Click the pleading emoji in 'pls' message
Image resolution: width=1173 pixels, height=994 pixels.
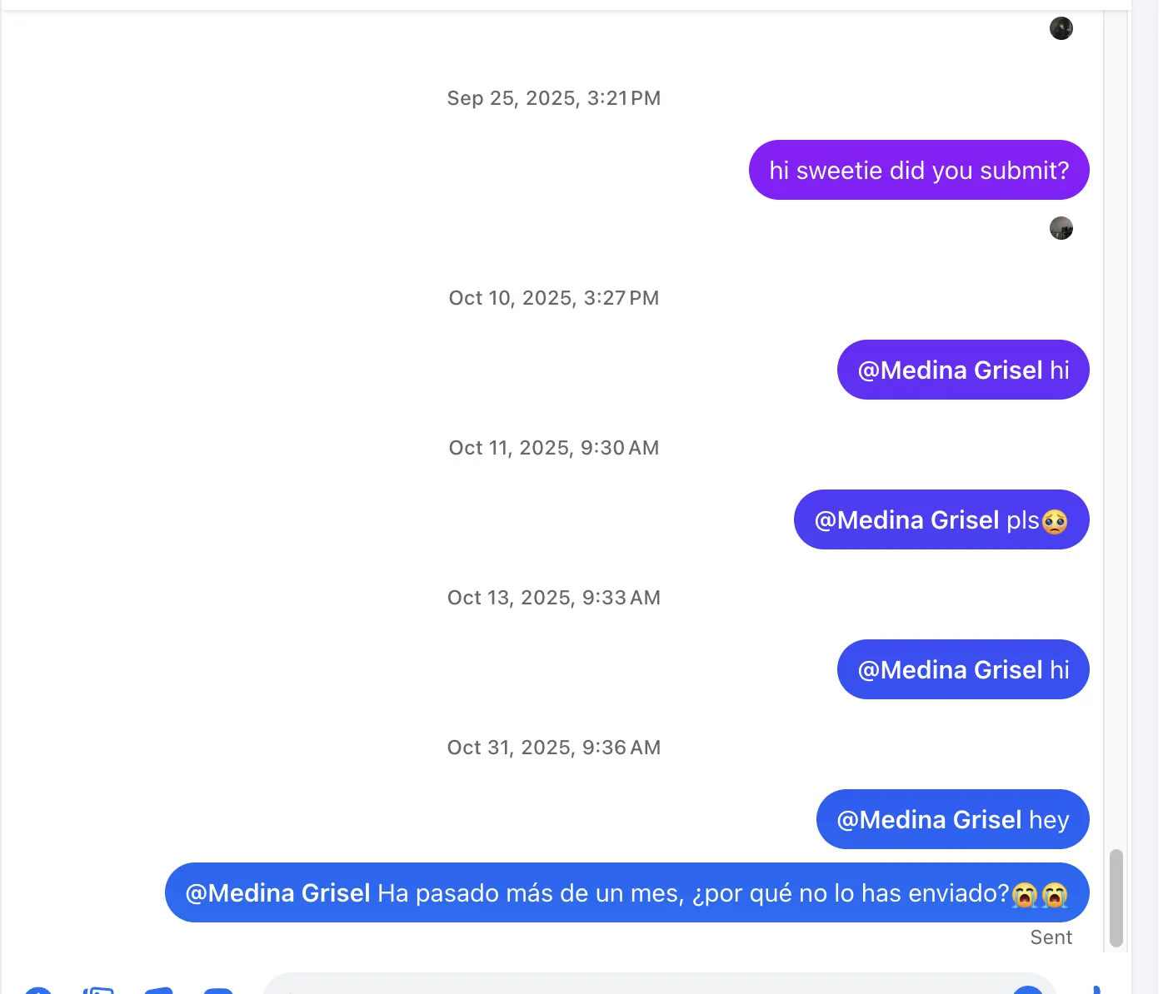point(1055,521)
